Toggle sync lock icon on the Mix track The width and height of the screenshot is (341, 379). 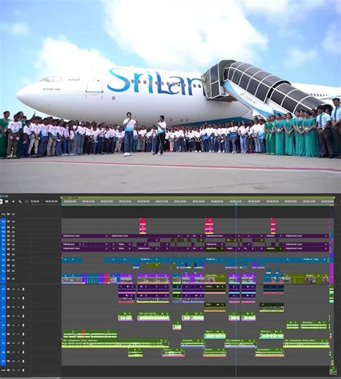tap(9, 370)
